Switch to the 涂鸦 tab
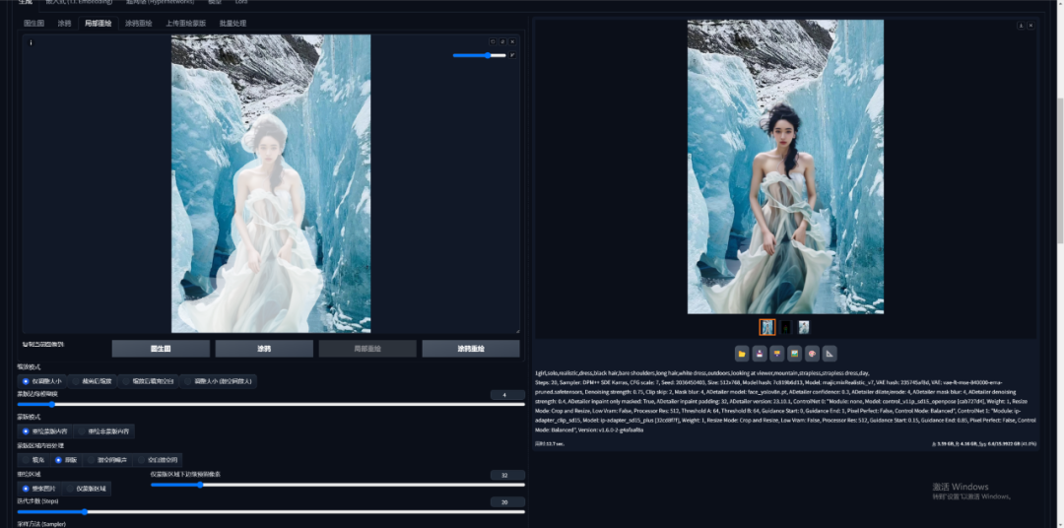The image size is (1064, 528). point(64,23)
